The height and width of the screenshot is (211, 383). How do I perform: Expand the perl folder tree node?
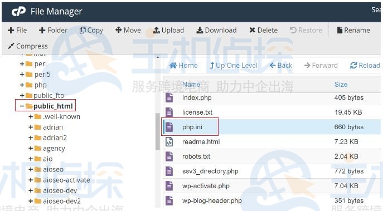(22, 64)
